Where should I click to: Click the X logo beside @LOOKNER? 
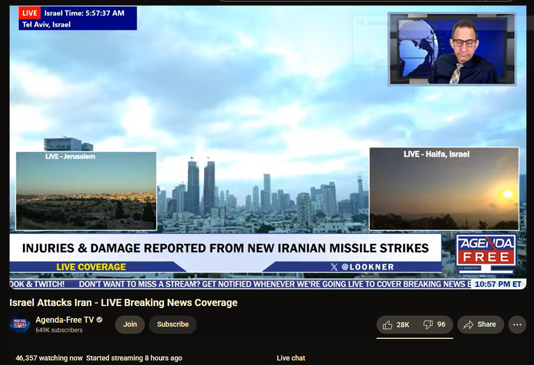(x=334, y=267)
